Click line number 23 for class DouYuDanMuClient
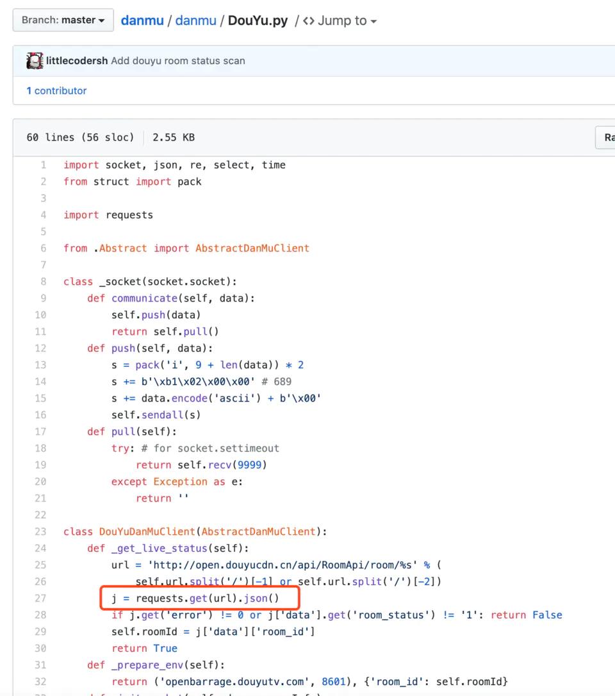 tap(40, 532)
